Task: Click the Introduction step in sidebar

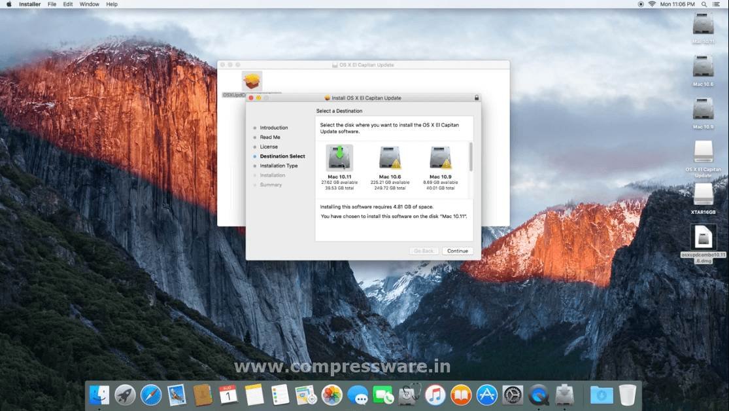Action: [x=273, y=128]
